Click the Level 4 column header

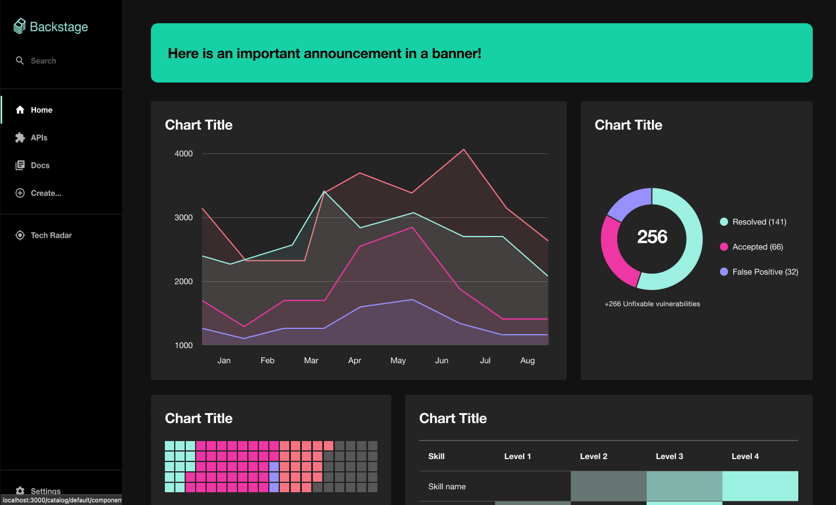(x=745, y=456)
